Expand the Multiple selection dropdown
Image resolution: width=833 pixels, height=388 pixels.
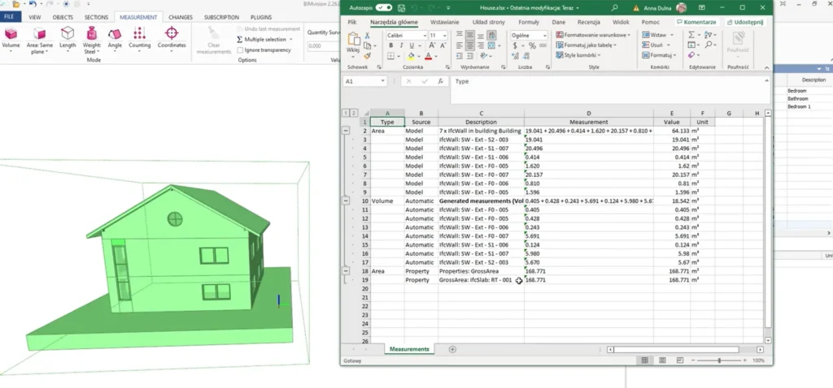coord(291,39)
